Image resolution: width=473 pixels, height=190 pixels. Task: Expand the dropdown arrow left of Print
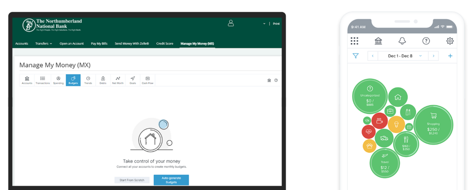(x=264, y=24)
